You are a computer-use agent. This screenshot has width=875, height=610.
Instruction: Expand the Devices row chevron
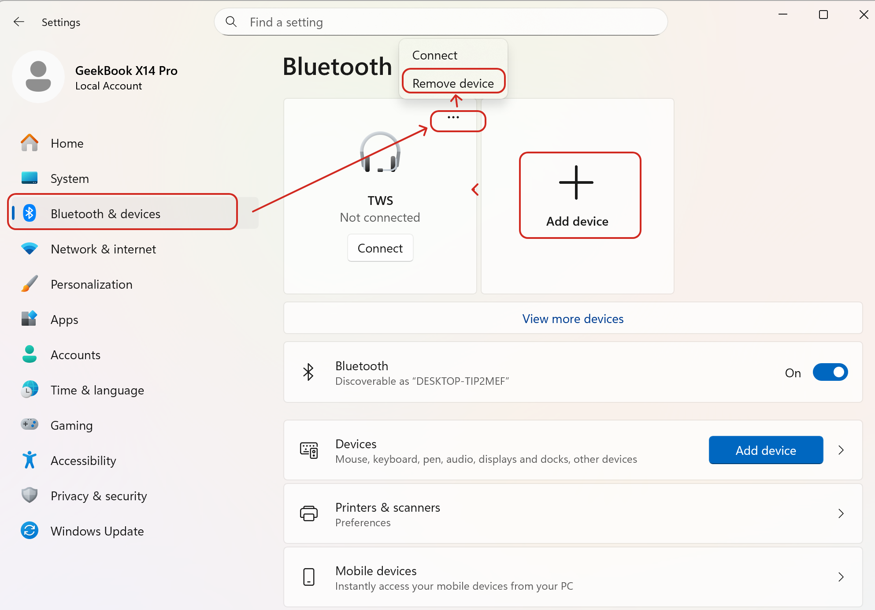point(841,450)
